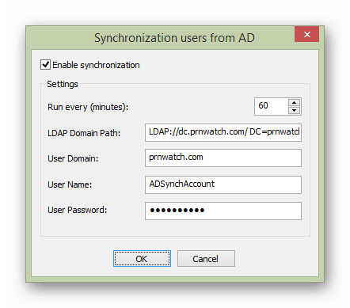Confirm settings with the OK button

(x=142, y=259)
